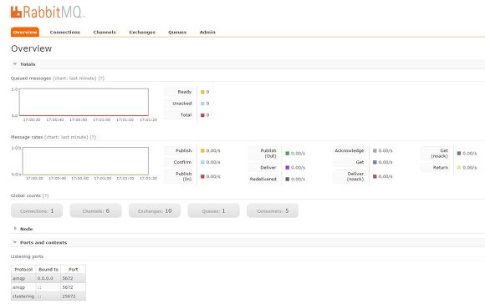Click the light blue Confirm rate swatch
The image size is (485, 304).
click(202, 162)
